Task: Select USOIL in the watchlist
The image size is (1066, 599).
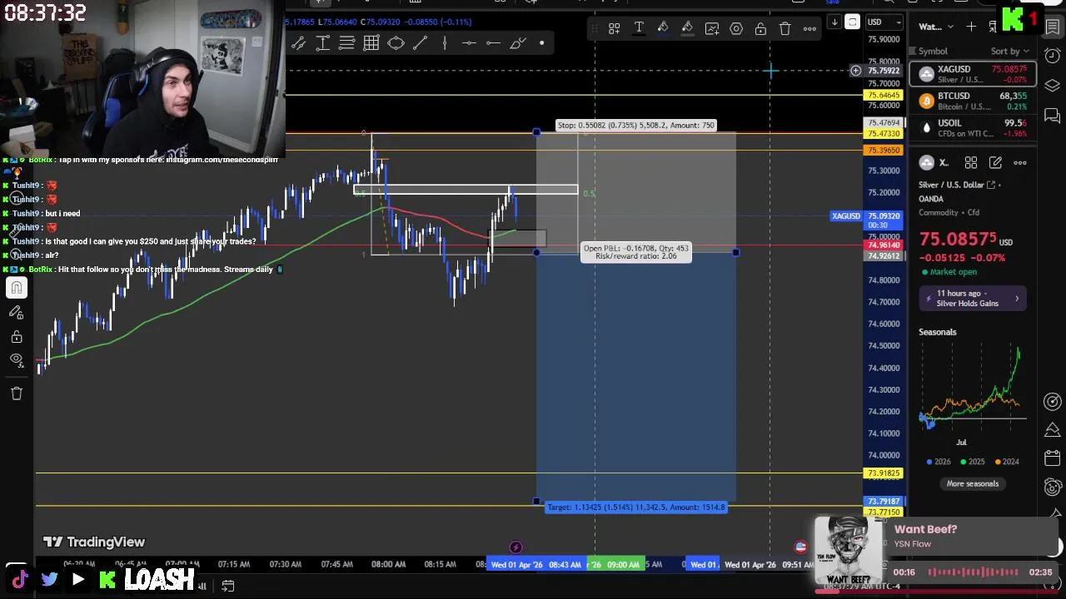Action: [972, 127]
